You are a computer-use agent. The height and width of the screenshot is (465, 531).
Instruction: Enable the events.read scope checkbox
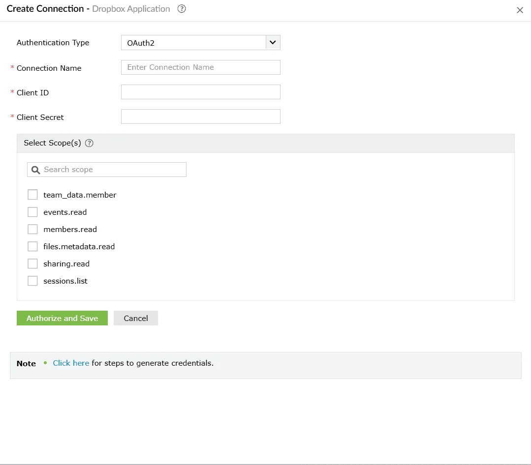32,212
